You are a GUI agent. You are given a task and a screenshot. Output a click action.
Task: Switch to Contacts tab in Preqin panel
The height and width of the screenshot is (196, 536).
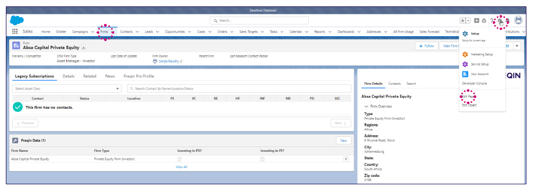click(x=395, y=84)
